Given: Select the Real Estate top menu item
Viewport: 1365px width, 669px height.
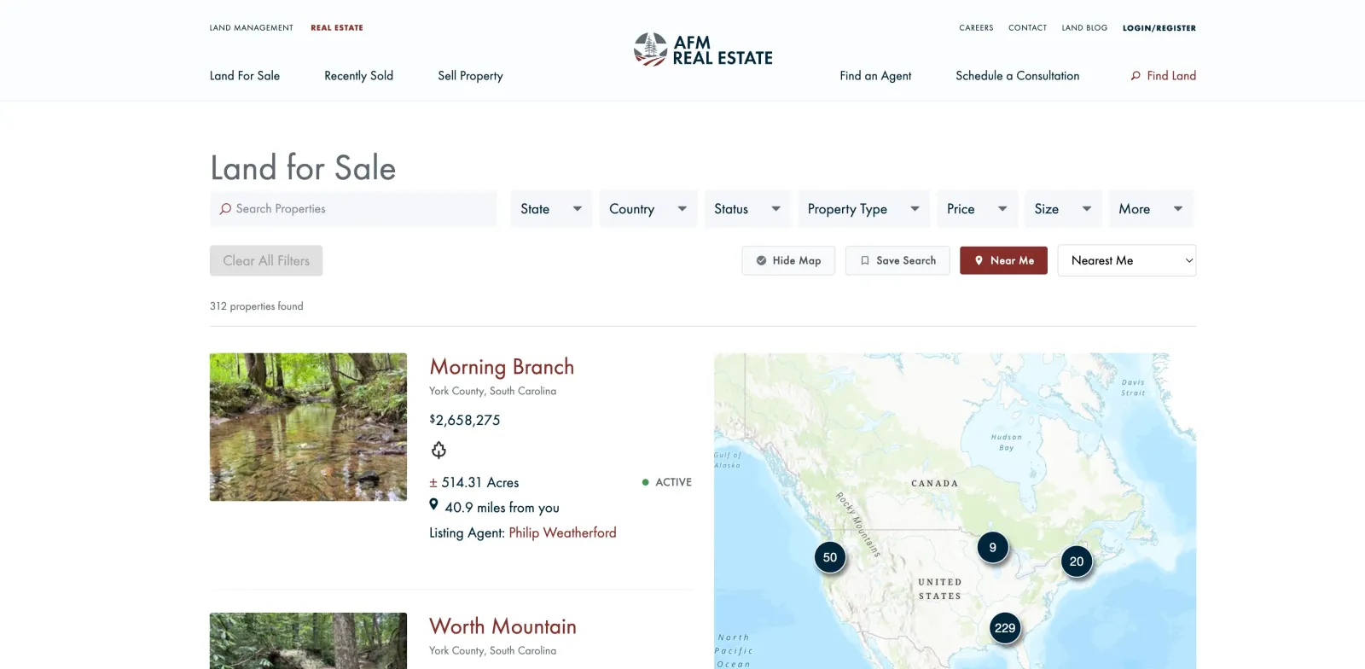Looking at the screenshot, I should (337, 28).
